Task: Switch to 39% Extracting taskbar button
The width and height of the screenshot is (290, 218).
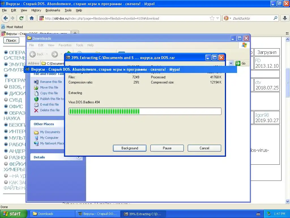Action: click(x=143, y=214)
